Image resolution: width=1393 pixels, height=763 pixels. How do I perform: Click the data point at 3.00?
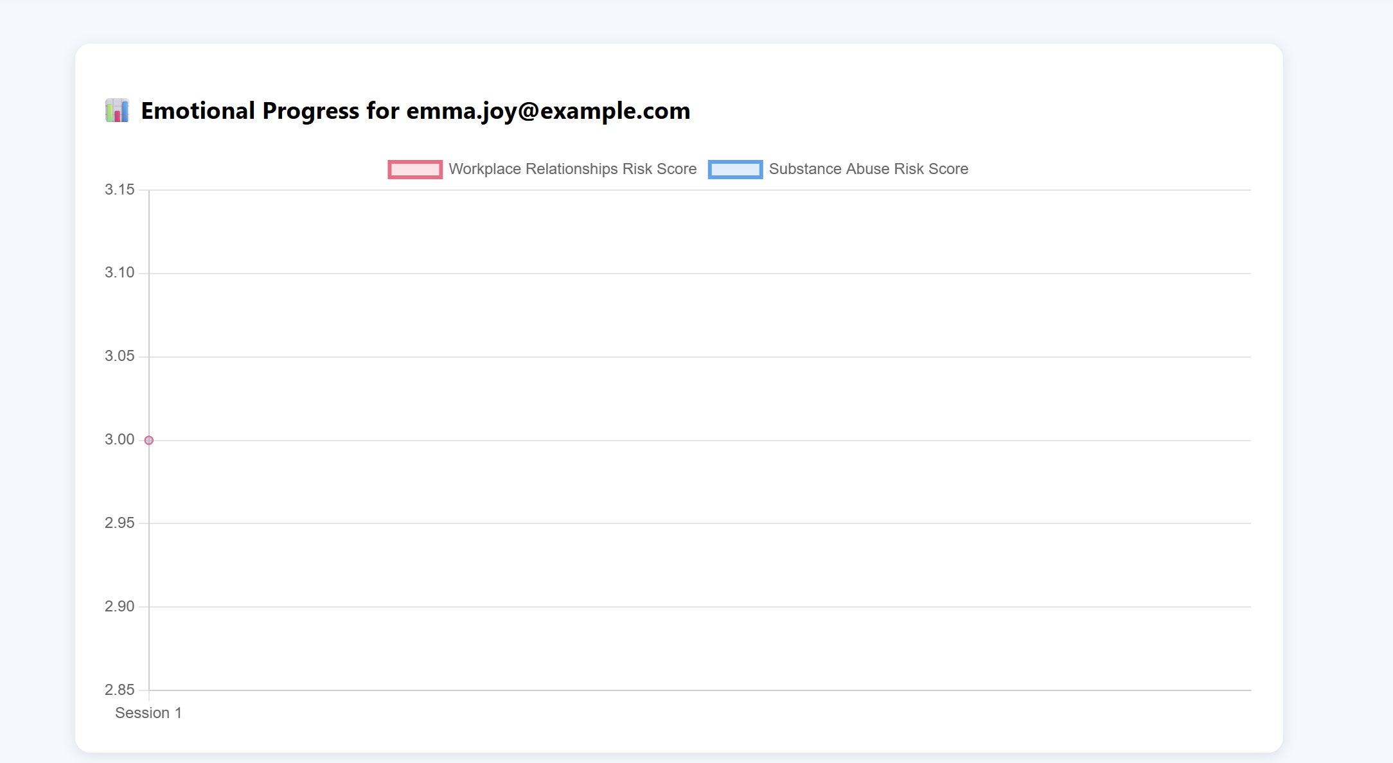coord(149,440)
